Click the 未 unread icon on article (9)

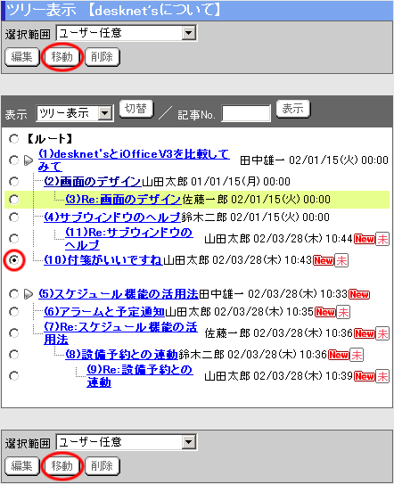click(382, 376)
